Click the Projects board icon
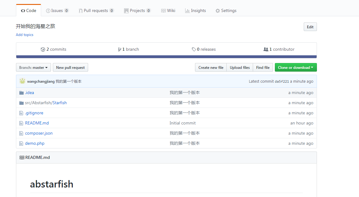This screenshot has height=197, width=359. (126, 11)
